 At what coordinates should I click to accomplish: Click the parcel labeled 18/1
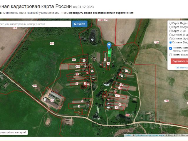pyautogui.click(x=117, y=96)
